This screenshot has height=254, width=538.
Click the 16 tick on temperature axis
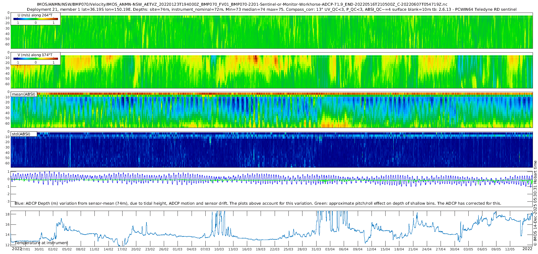tap(8, 224)
